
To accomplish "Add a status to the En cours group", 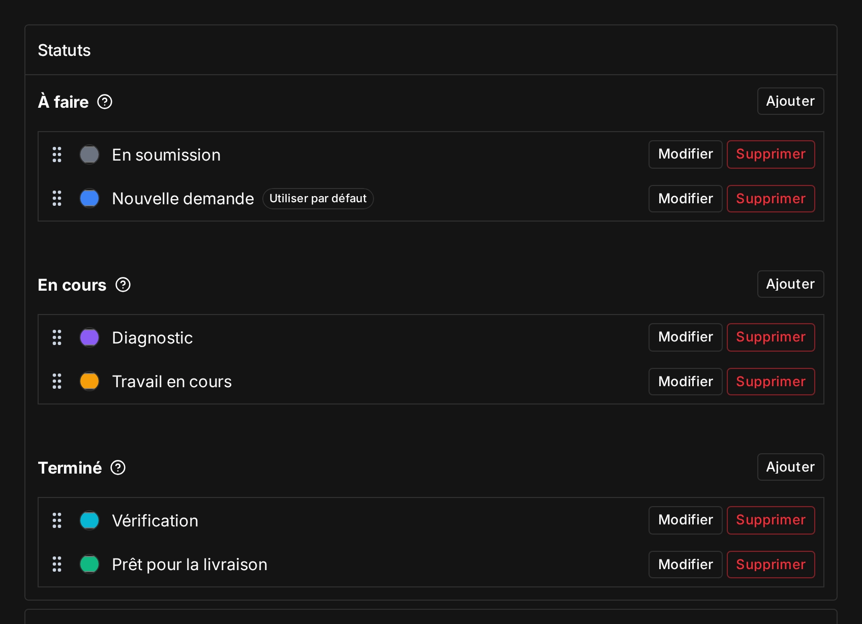I will [790, 284].
